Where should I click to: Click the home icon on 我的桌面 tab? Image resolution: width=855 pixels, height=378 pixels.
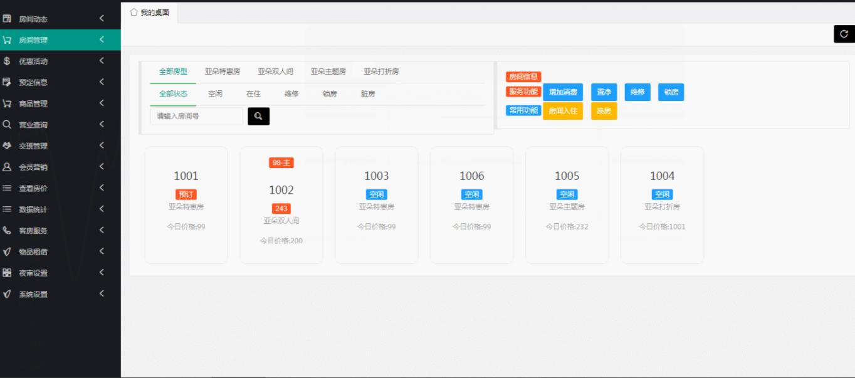[134, 12]
